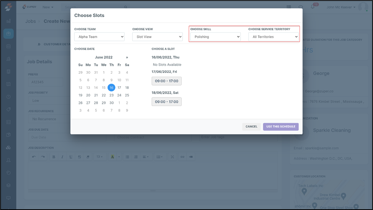
Task: Open the Choose View dropdown
Action: tap(157, 37)
